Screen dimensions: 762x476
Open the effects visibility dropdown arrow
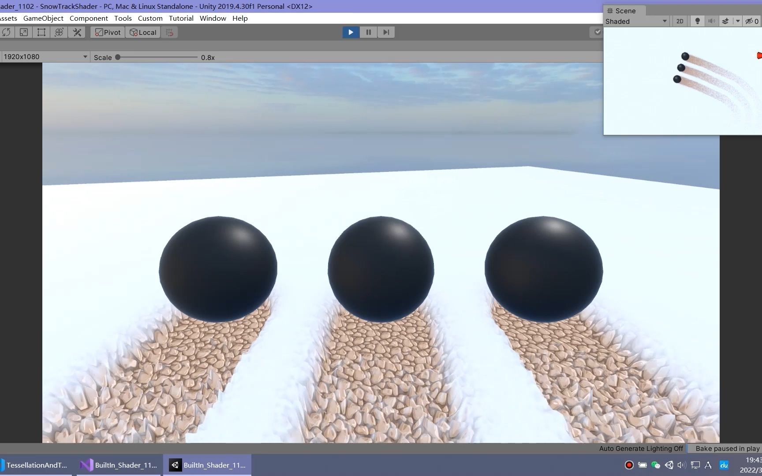(738, 21)
